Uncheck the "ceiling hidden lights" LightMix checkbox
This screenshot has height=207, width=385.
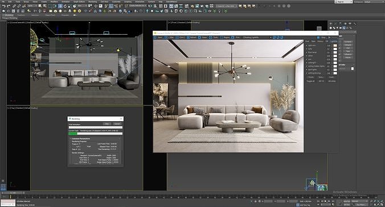pos(306,66)
